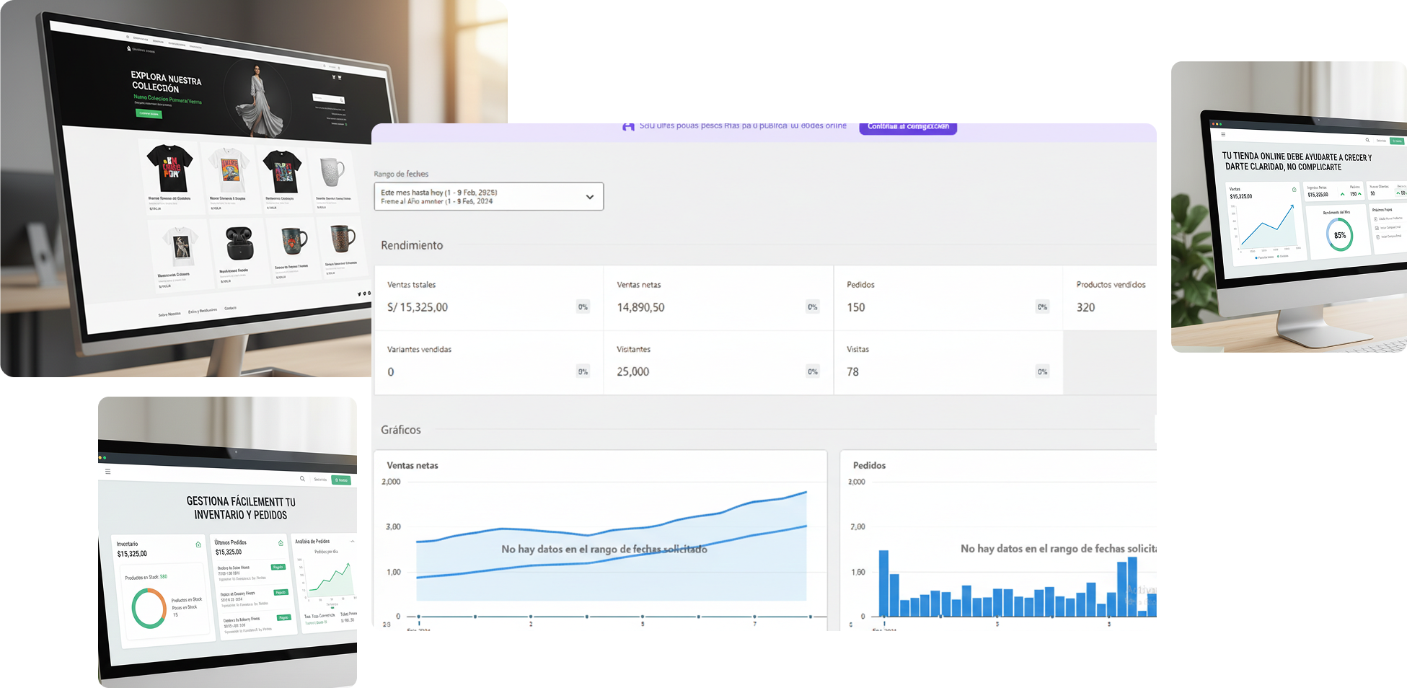
Task: Click search icon in Tu Tienda Online header
Action: [x=1367, y=140]
